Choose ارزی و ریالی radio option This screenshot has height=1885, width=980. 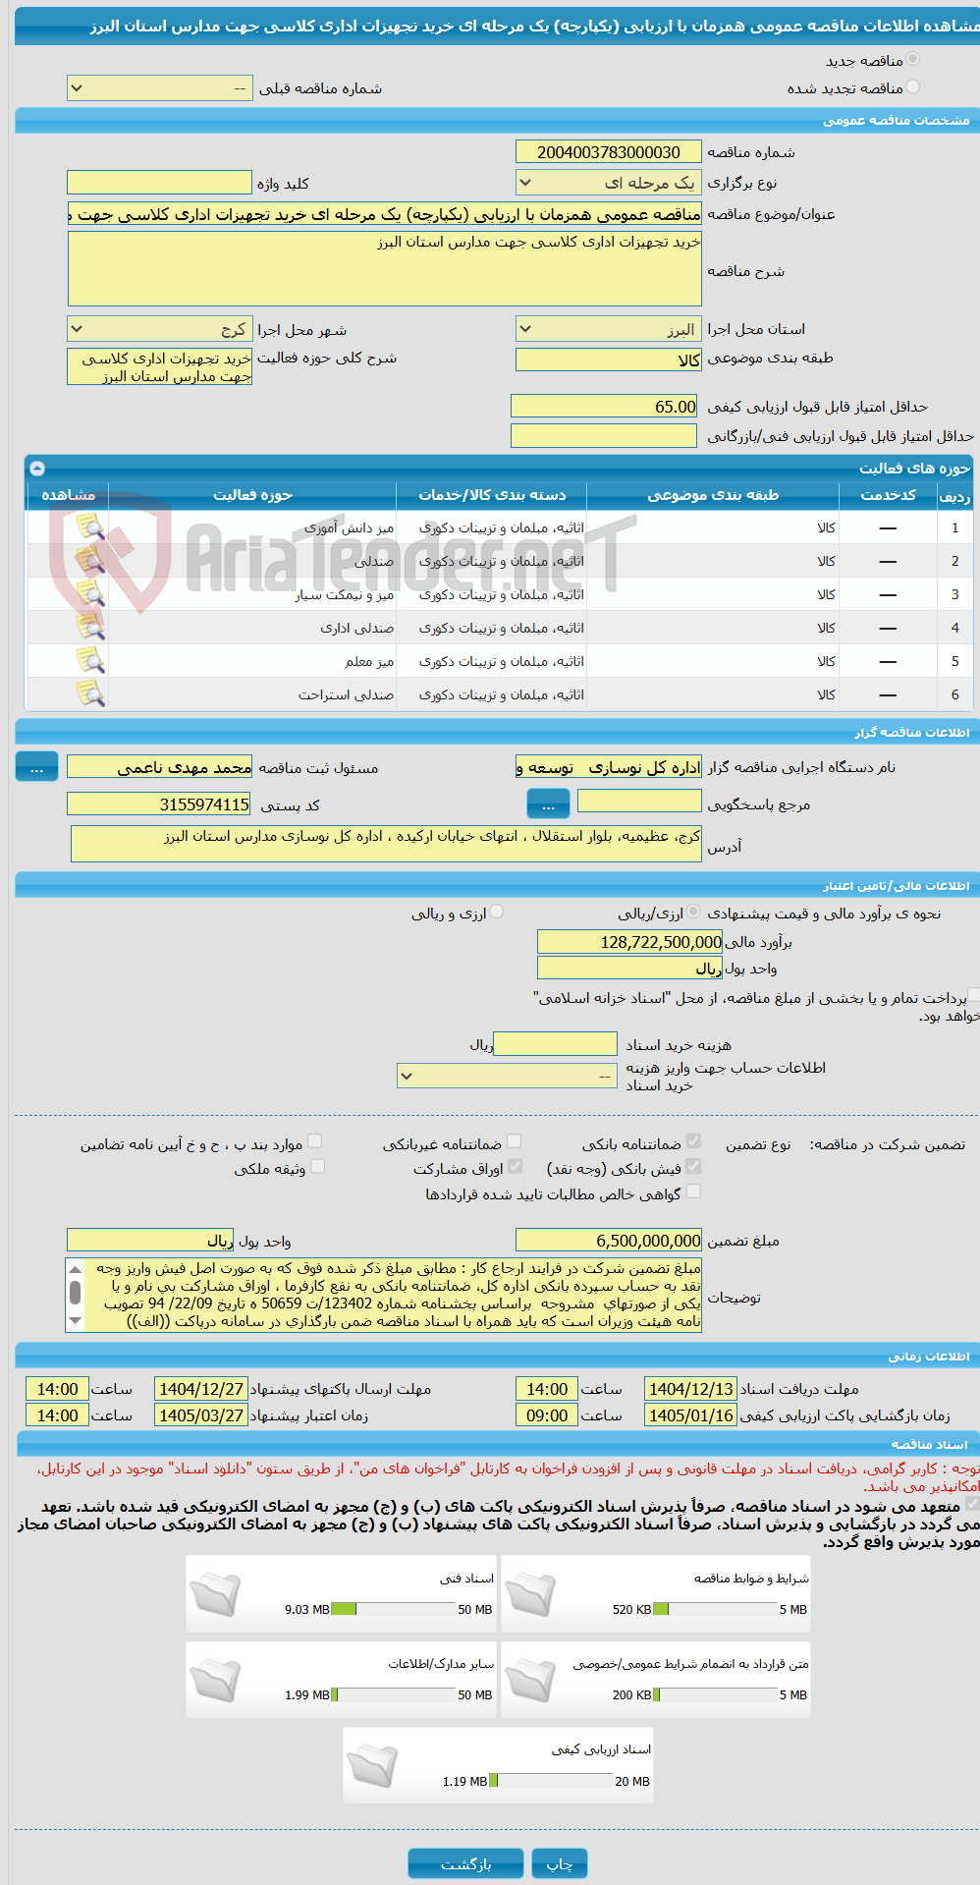pos(497,913)
